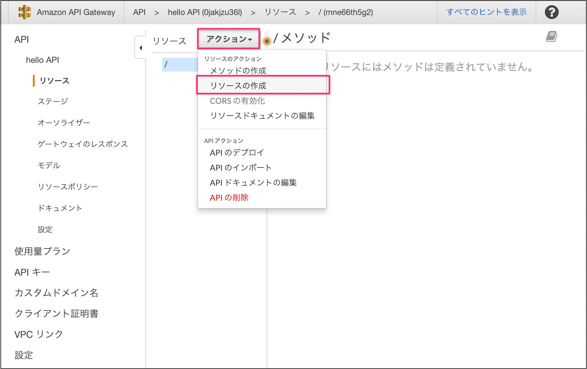Image resolution: width=587 pixels, height=369 pixels.
Task: Open オーソライザー in the sidebar
Action: [x=64, y=123]
